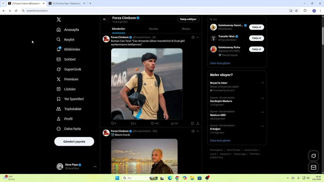Image resolution: width=324 pixels, height=182 pixels.
Task: Open Topluluklar people icon
Action: 58,109
